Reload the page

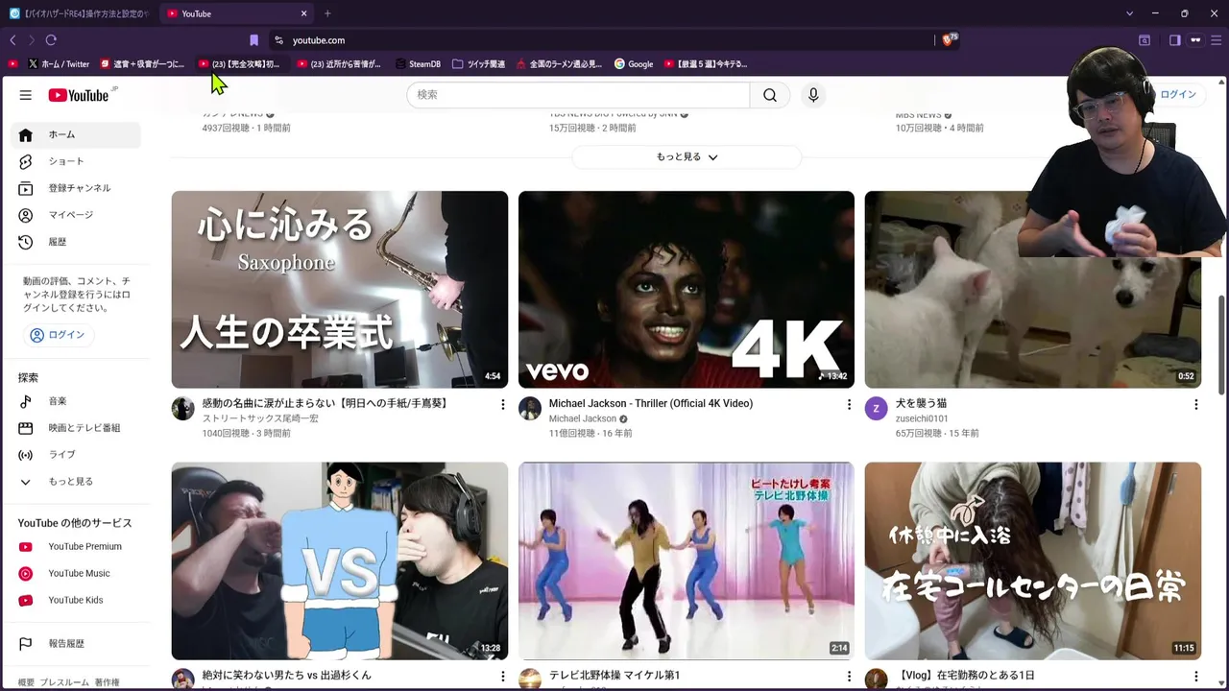tap(51, 40)
